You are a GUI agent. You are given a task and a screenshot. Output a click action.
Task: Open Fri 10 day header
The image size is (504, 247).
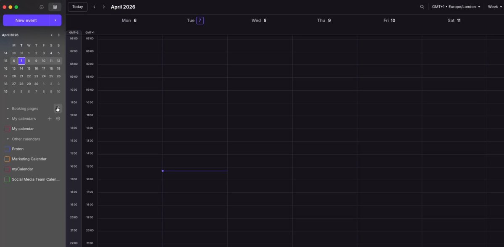coord(389,20)
